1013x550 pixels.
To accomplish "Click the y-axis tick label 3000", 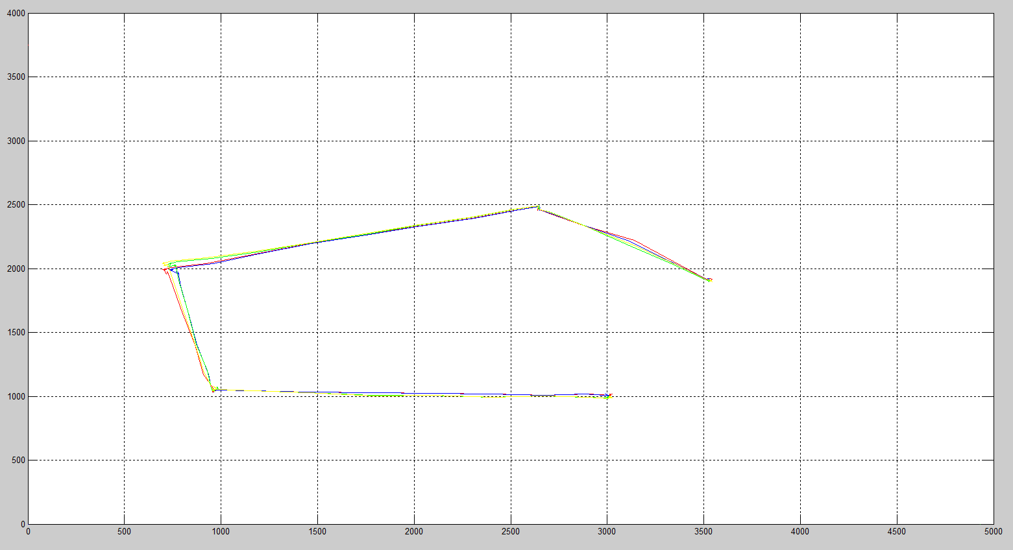I will pos(17,141).
